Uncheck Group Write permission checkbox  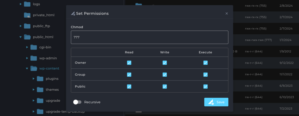165,75
